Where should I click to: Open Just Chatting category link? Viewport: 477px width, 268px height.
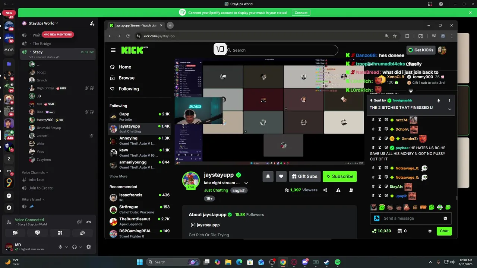pos(216,190)
